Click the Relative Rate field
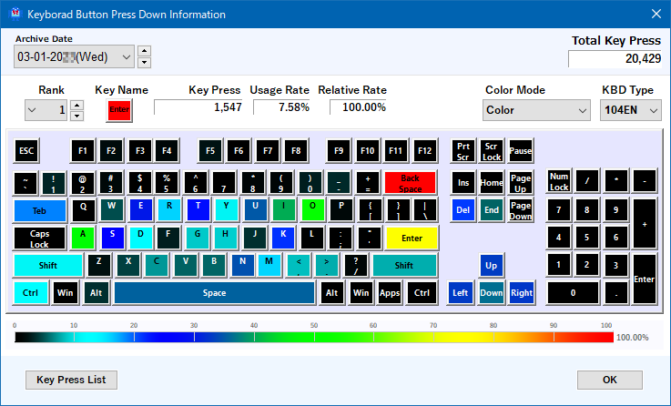 click(358, 107)
